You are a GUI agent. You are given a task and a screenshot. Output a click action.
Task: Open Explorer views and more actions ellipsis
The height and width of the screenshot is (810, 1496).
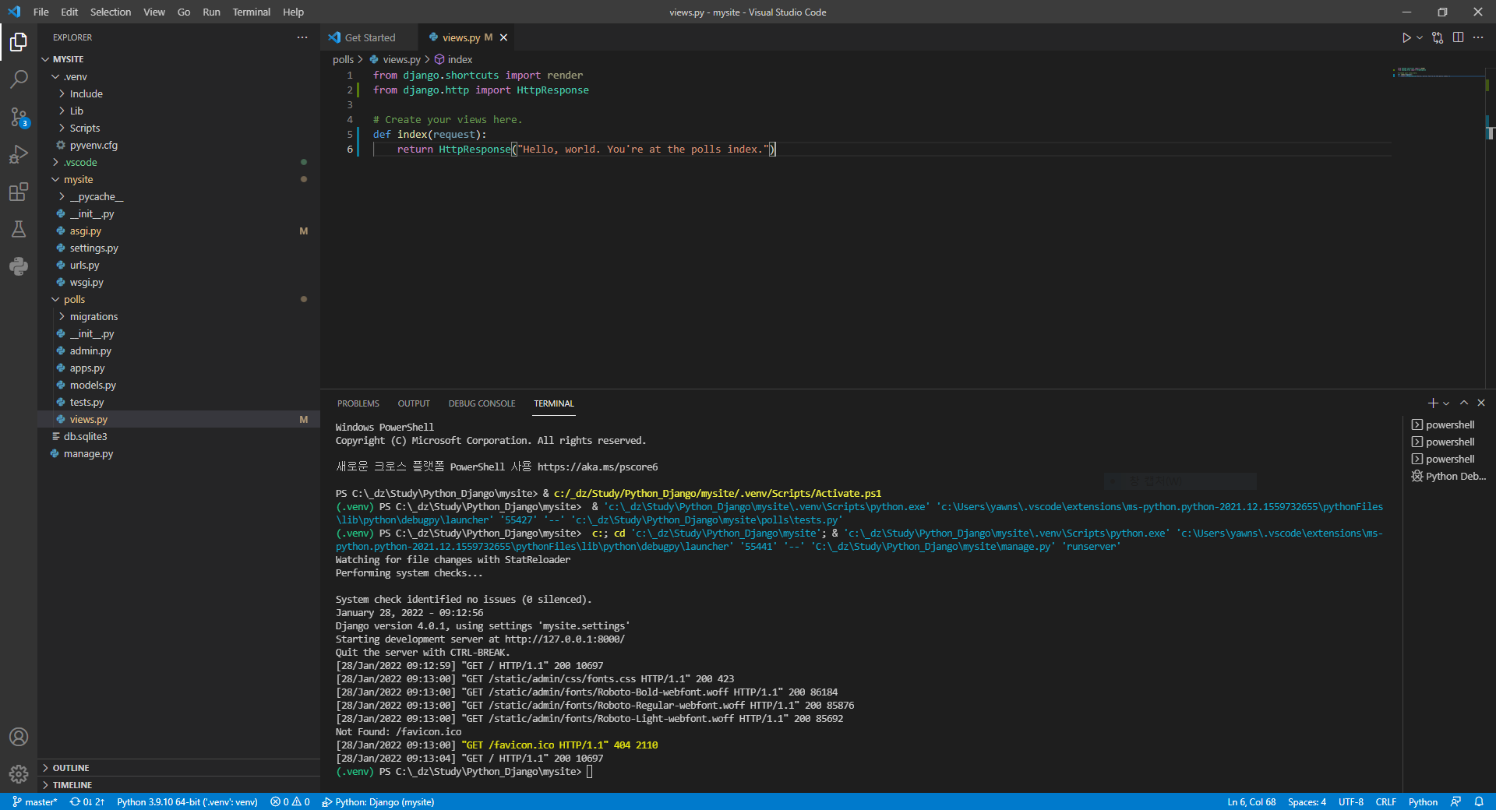click(302, 37)
